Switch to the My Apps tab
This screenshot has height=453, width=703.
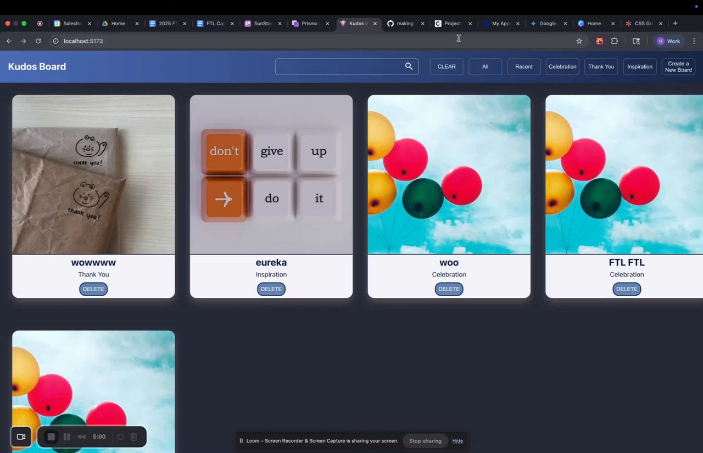500,24
